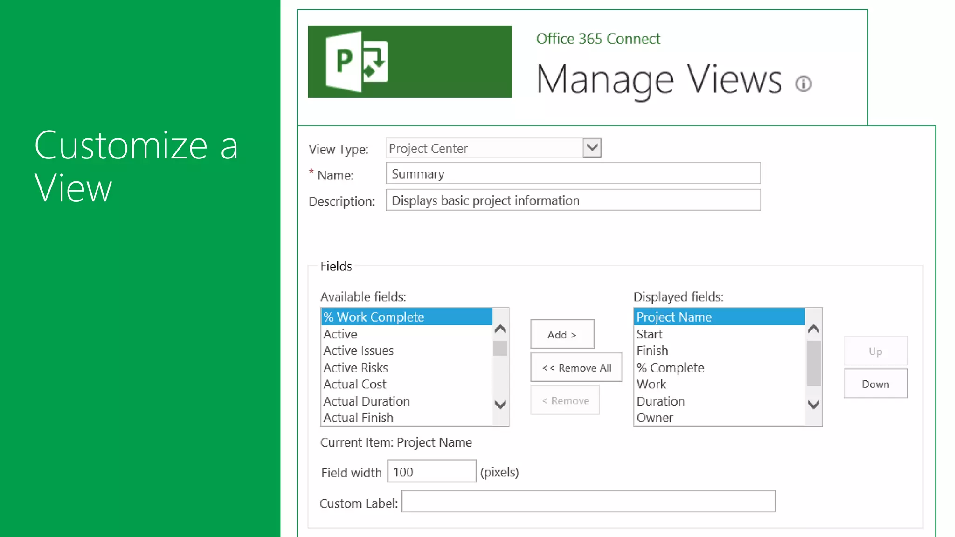Click the Name input field

click(573, 173)
